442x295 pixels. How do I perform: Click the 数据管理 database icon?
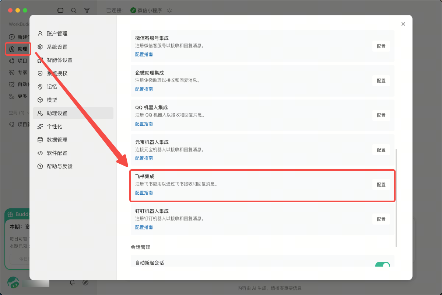pos(40,140)
